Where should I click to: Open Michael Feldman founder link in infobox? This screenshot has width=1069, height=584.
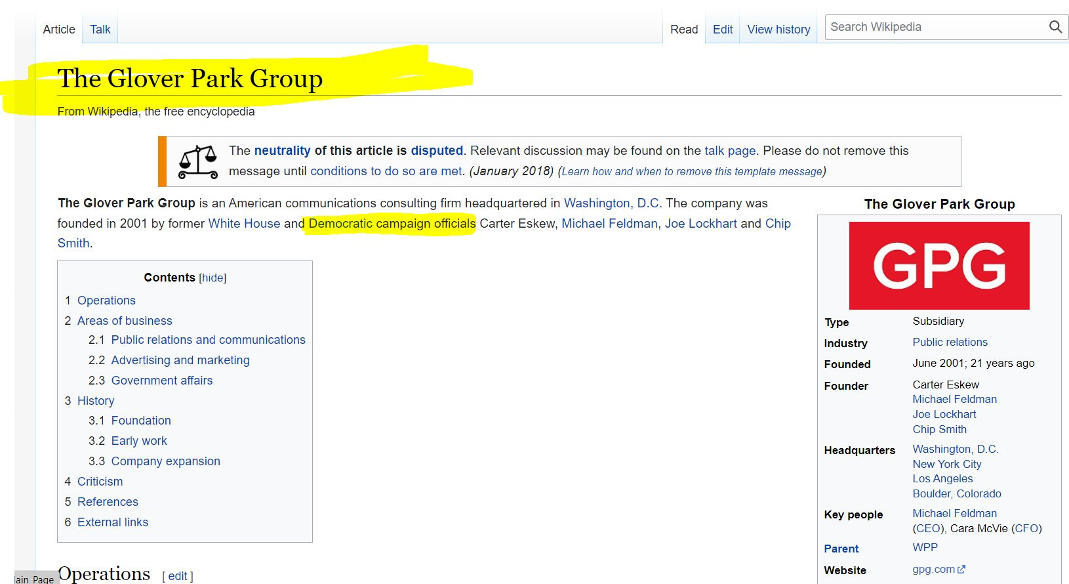954,399
